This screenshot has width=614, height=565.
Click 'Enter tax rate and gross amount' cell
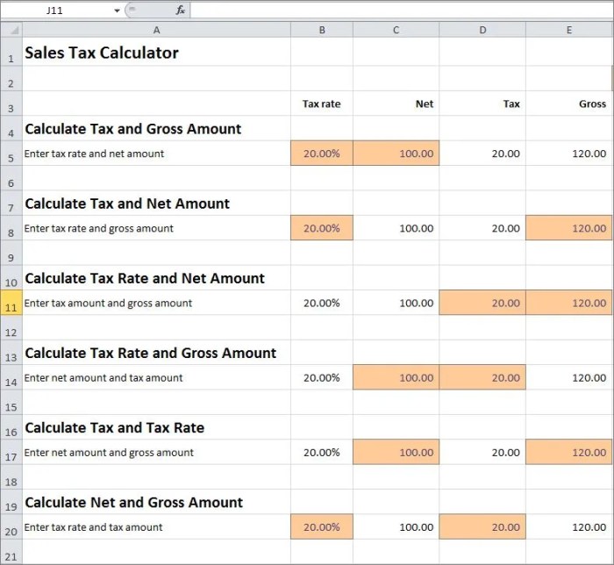157,228
